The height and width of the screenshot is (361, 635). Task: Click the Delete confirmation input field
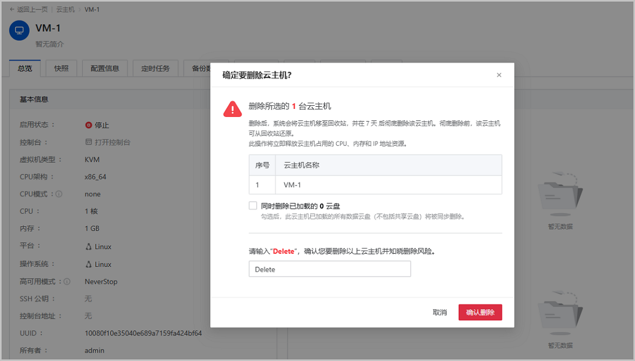click(x=330, y=269)
